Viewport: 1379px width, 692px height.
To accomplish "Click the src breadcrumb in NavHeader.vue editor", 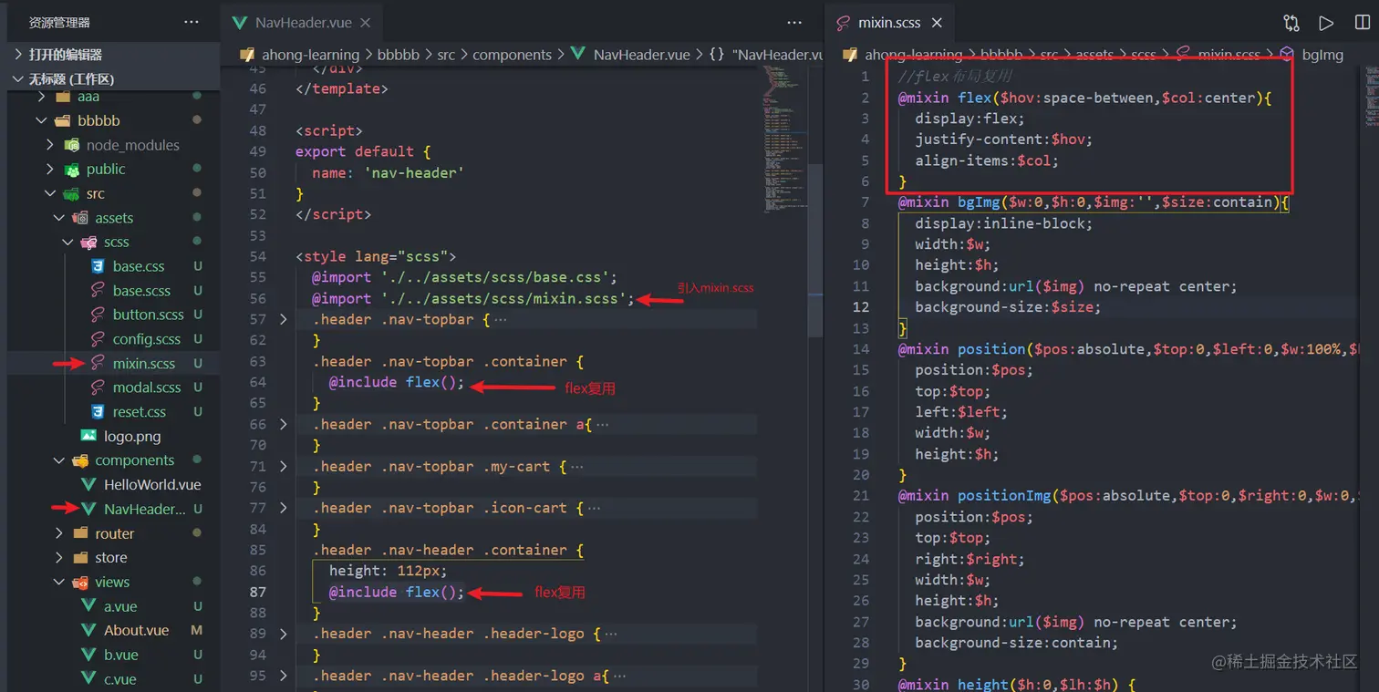I will pyautogui.click(x=446, y=55).
